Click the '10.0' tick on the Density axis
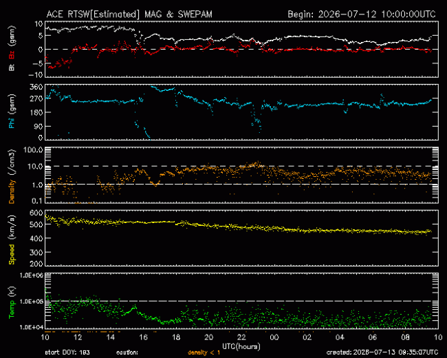Viewport: 447px width, 358px height. 35,167
